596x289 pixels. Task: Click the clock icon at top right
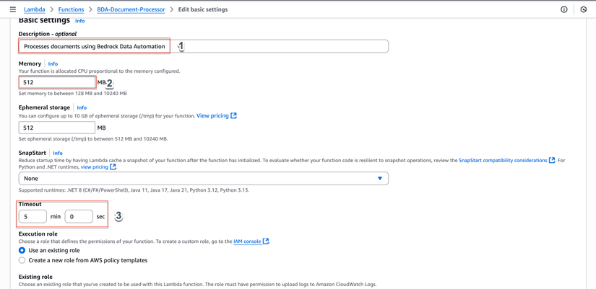[x=584, y=9]
